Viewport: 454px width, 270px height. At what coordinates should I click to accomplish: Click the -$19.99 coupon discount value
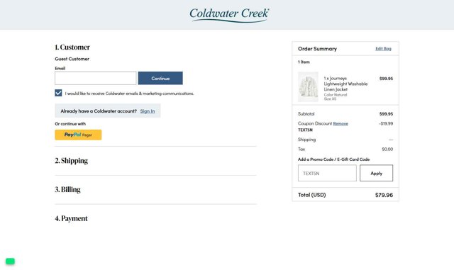pyautogui.click(x=386, y=123)
